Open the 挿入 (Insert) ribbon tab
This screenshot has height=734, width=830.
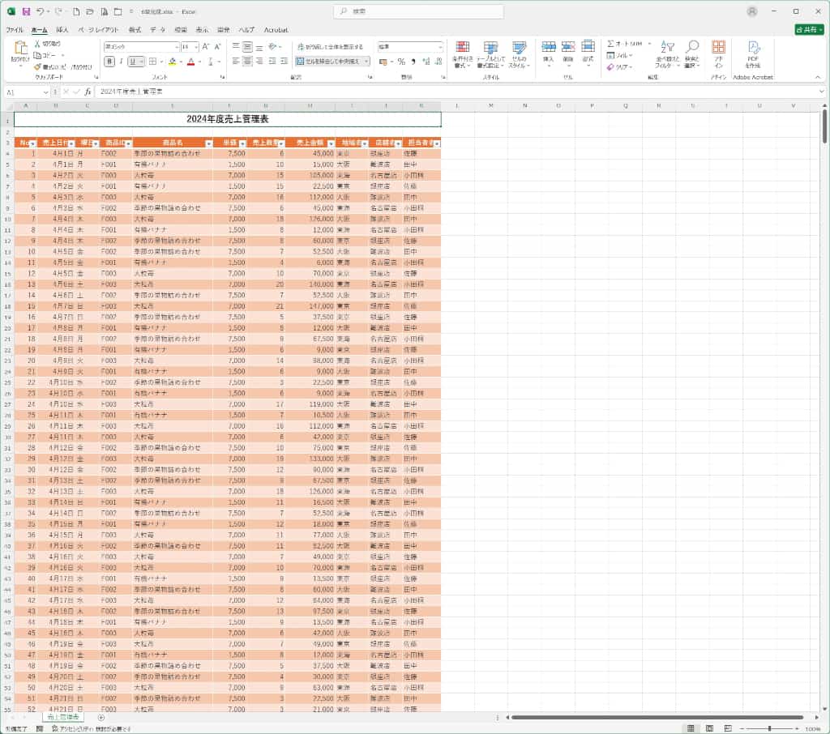(62, 30)
